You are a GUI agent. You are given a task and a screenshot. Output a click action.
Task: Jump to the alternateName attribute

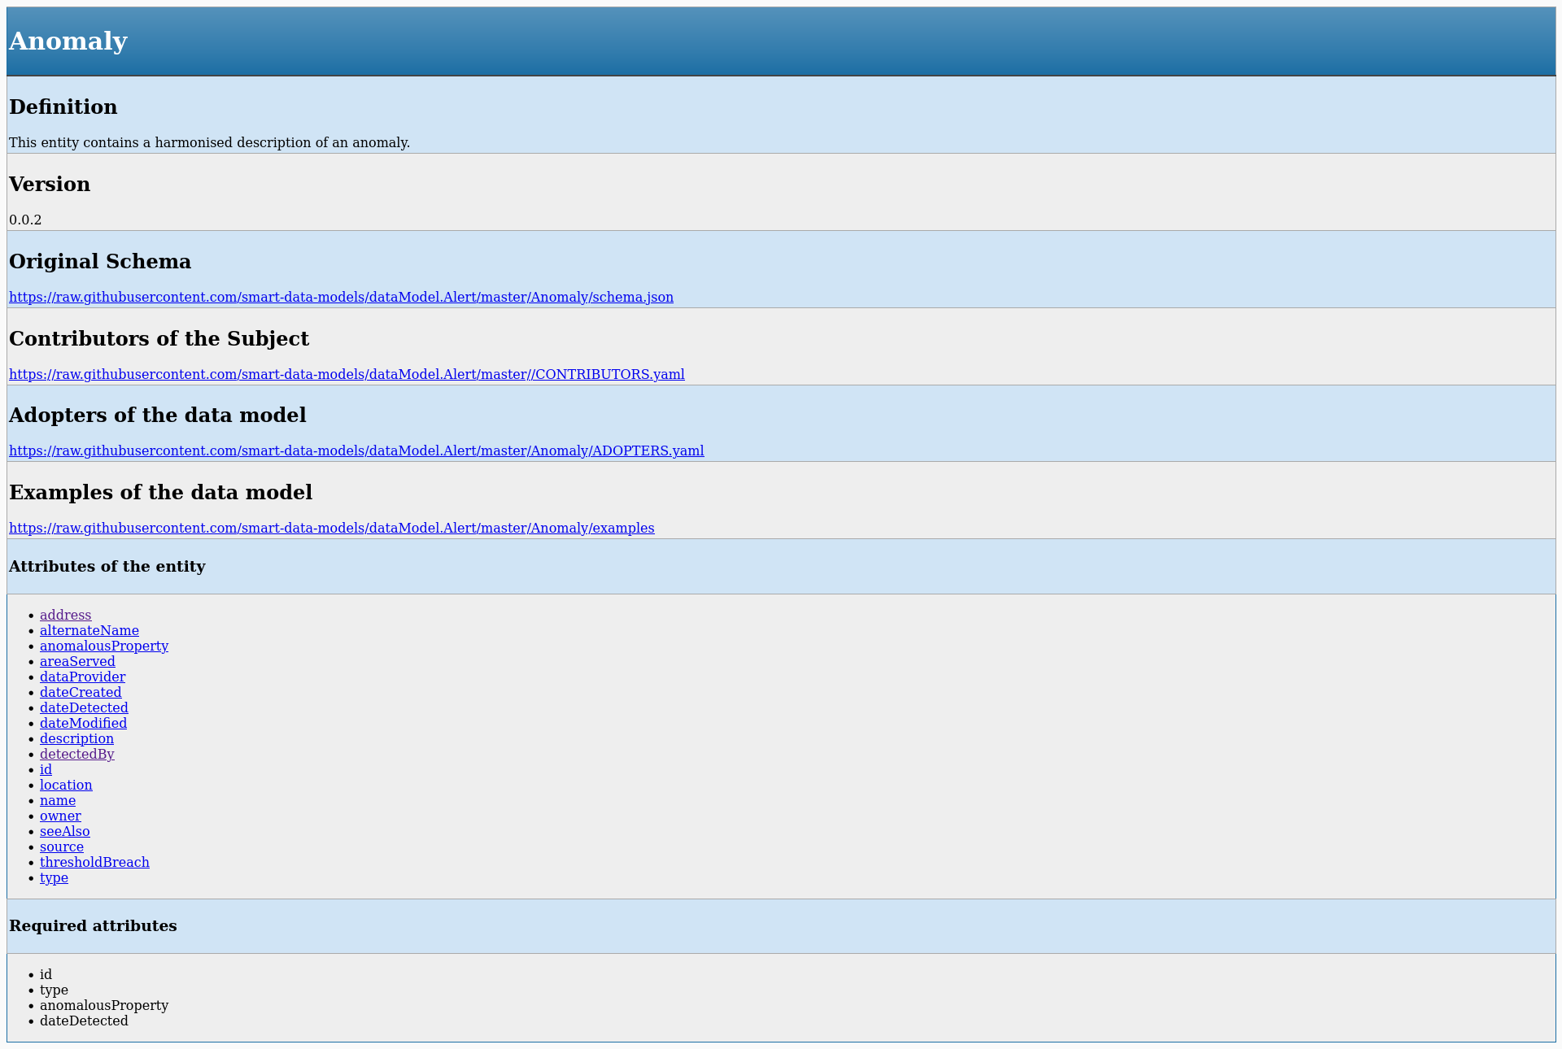pos(89,630)
